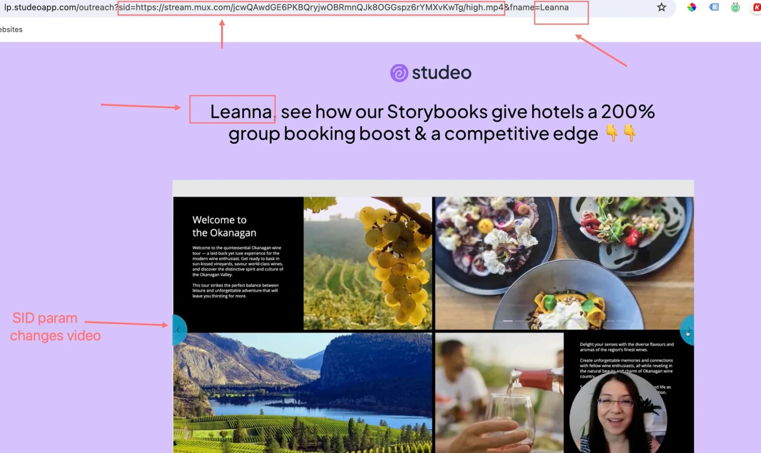
Task: Click the plated food dishes photo
Action: click(564, 263)
